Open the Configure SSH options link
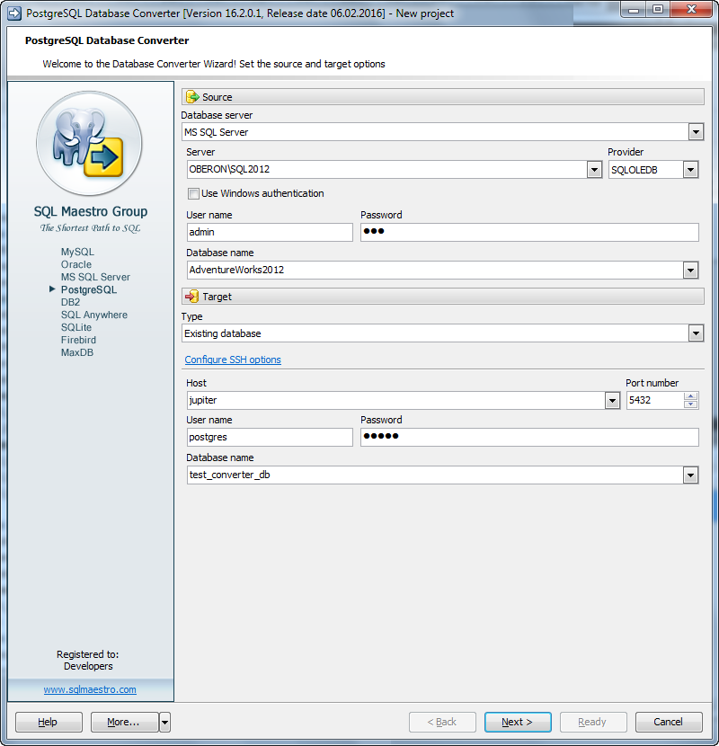 pos(232,360)
